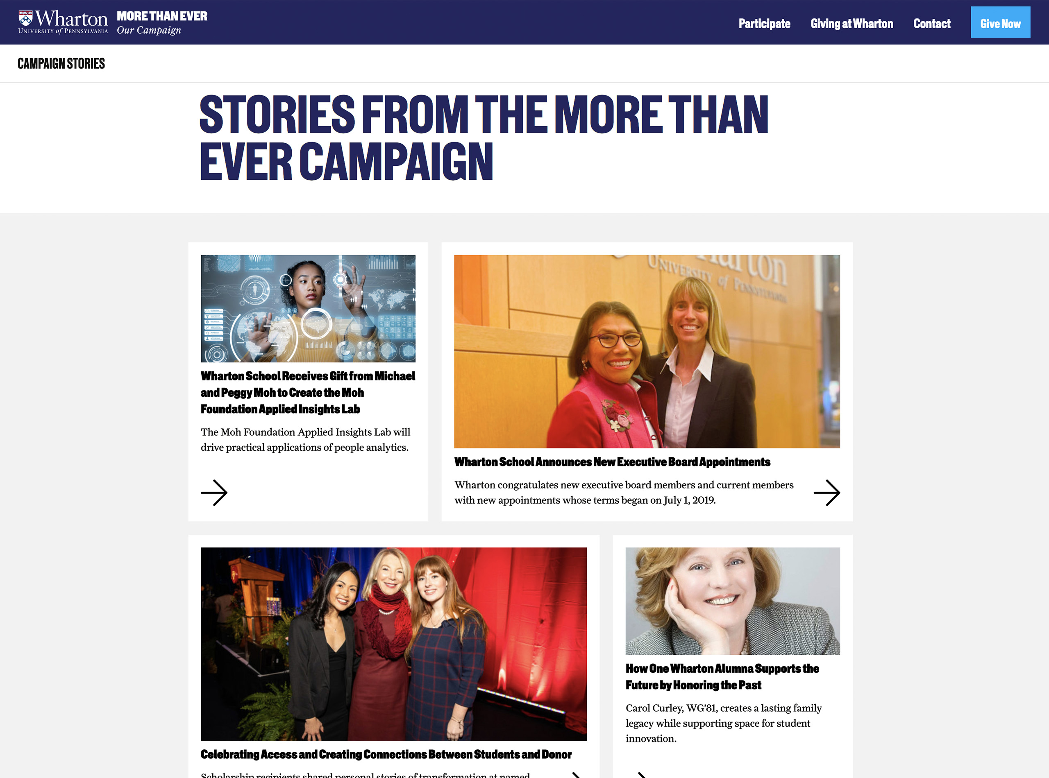The height and width of the screenshot is (778, 1049).
Task: Click arrow icon under Moh Foundation story
Action: tap(214, 493)
